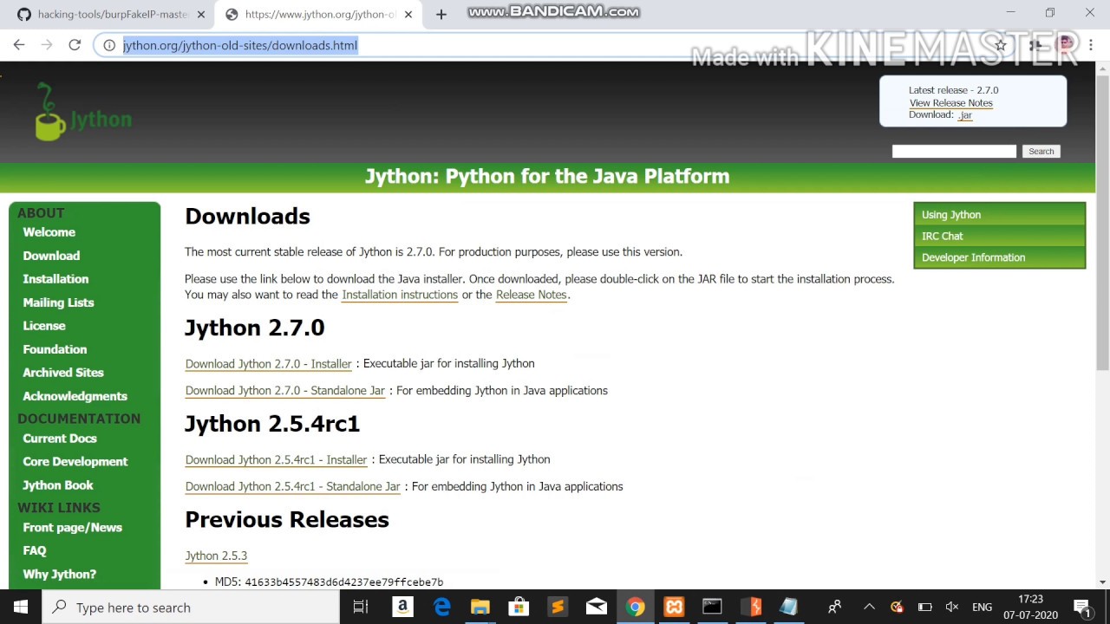The image size is (1110, 624).
Task: Open Microsoft Store from taskbar
Action: [x=519, y=607]
